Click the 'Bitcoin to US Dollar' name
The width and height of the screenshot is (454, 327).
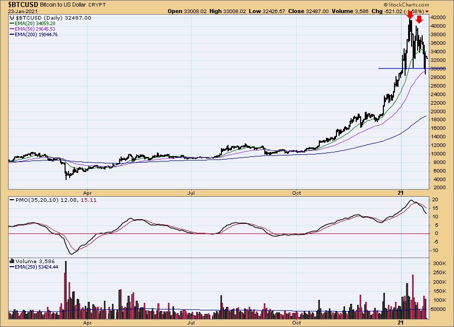(x=63, y=5)
